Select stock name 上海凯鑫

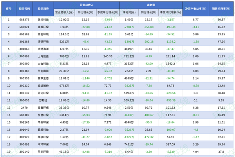click(43, 56)
